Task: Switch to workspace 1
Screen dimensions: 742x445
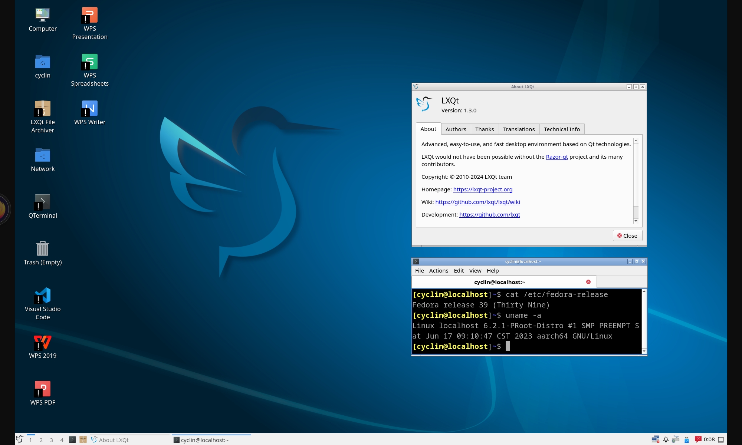Action: [31, 440]
